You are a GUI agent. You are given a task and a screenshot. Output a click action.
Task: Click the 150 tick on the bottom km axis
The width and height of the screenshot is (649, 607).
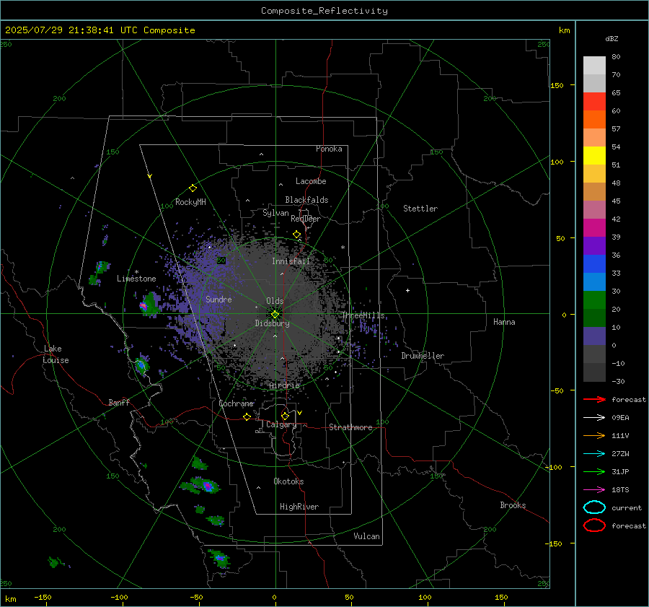pyautogui.click(x=501, y=597)
